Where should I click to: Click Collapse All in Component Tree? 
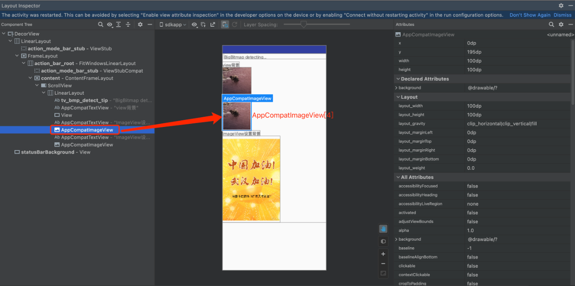128,25
